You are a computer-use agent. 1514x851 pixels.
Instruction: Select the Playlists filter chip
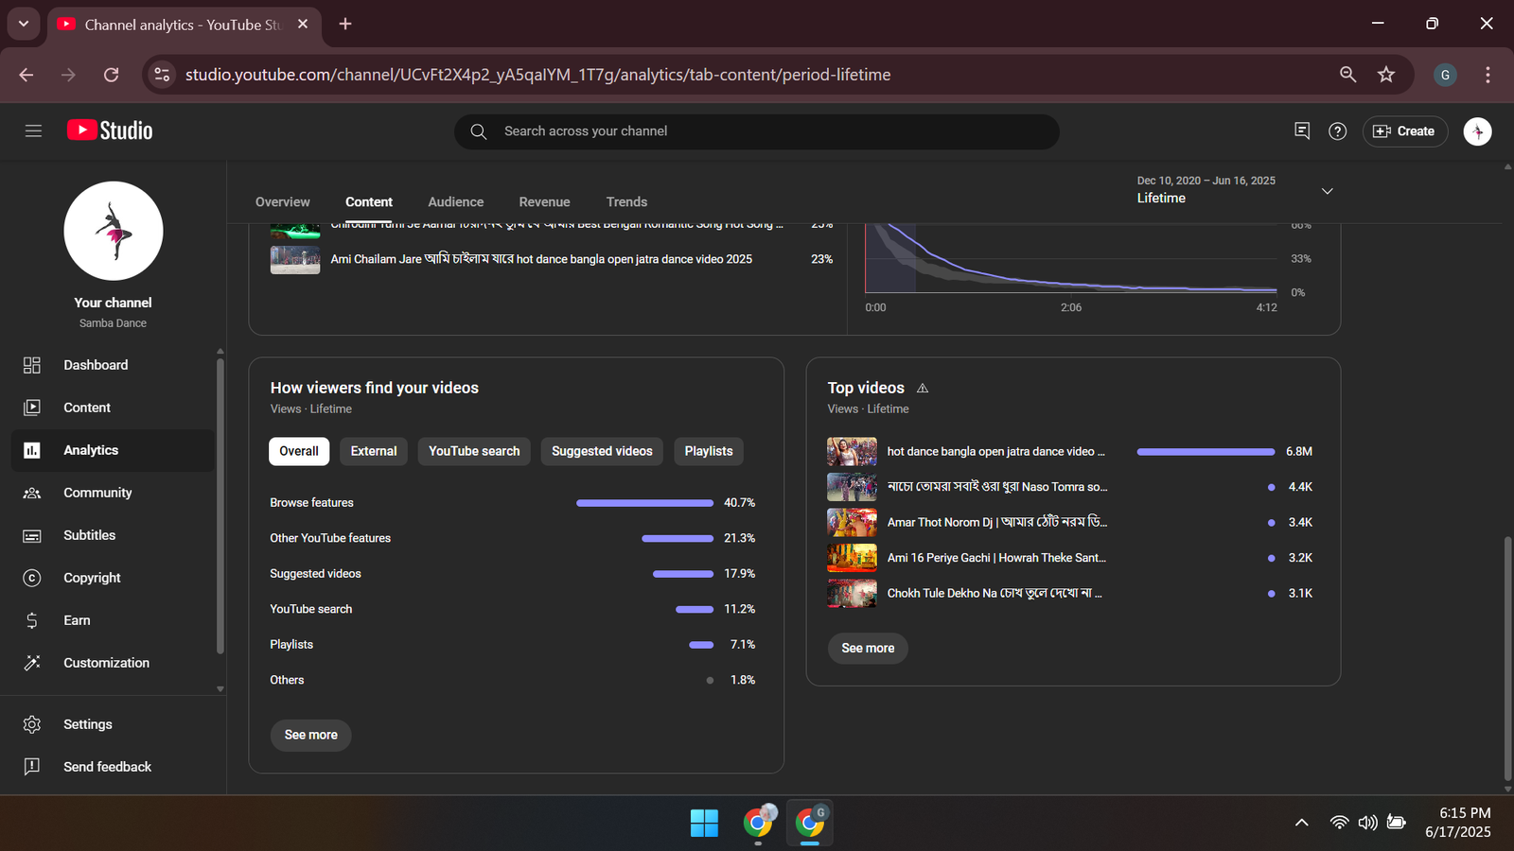point(709,451)
